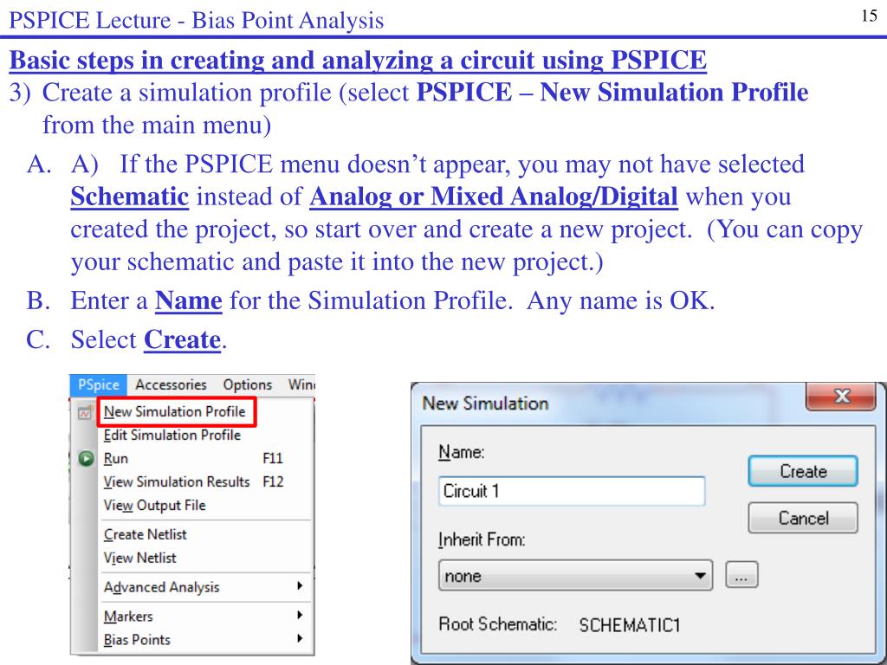Image resolution: width=887 pixels, height=665 pixels.
Task: Close the New Simulation dialog
Action: coord(840,396)
